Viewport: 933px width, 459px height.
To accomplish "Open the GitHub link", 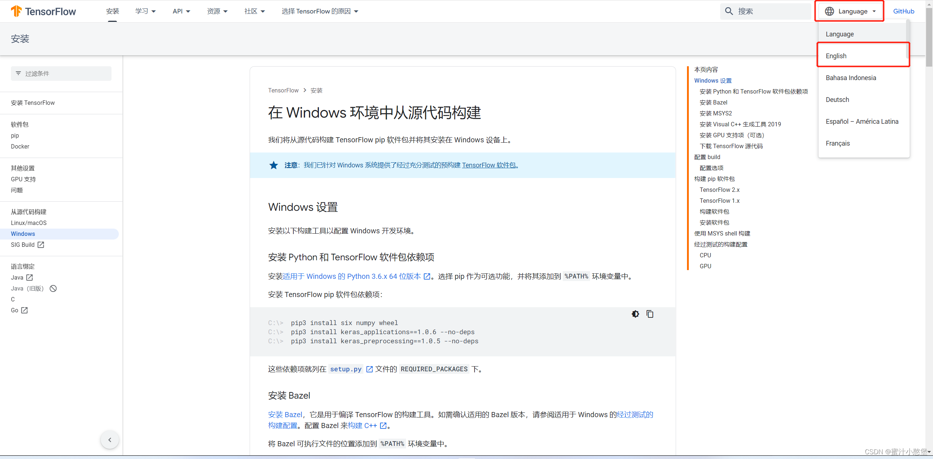I will click(x=903, y=11).
